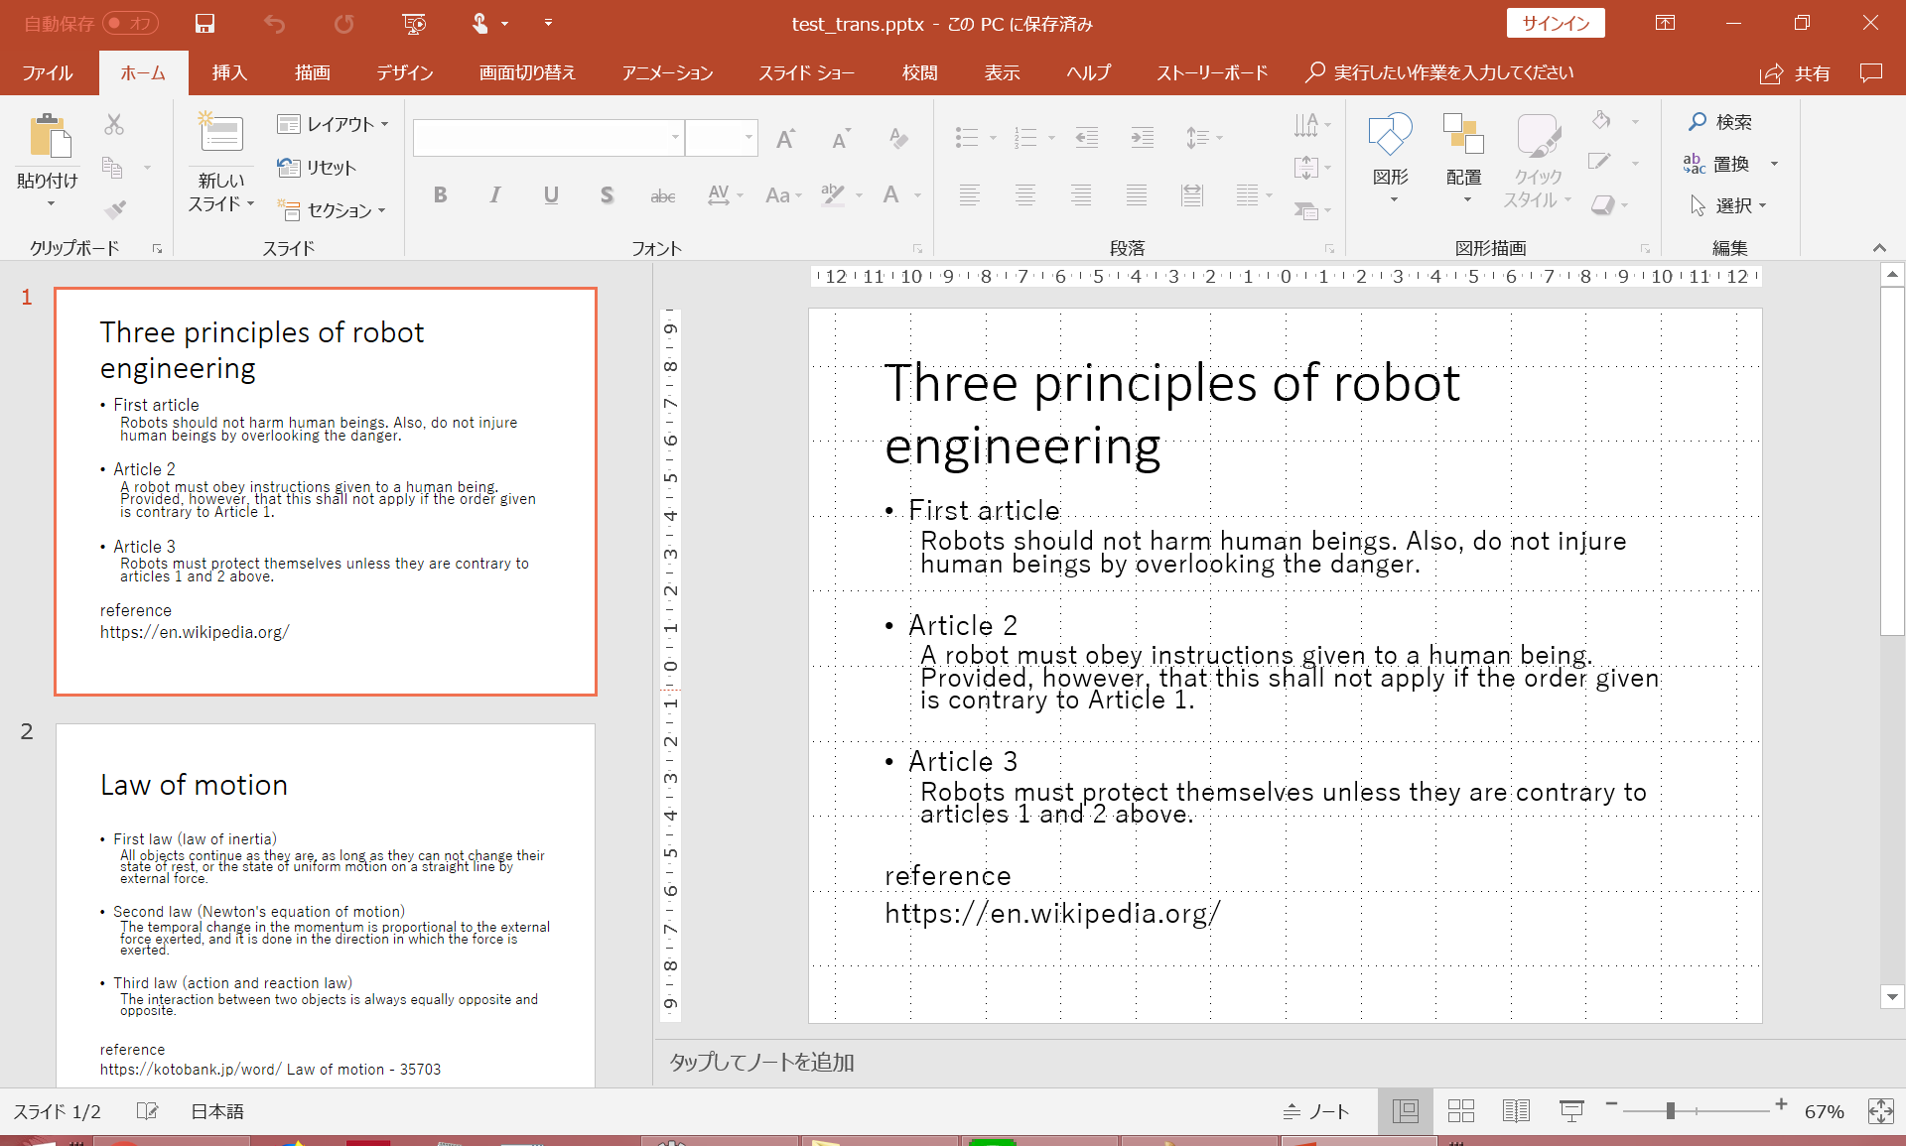Open the font size dropdown

click(x=749, y=137)
